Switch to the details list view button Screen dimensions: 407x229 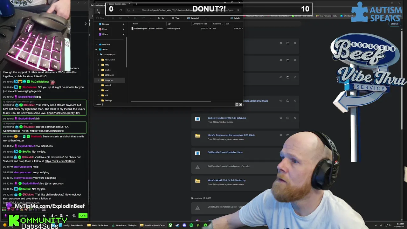pos(237,104)
